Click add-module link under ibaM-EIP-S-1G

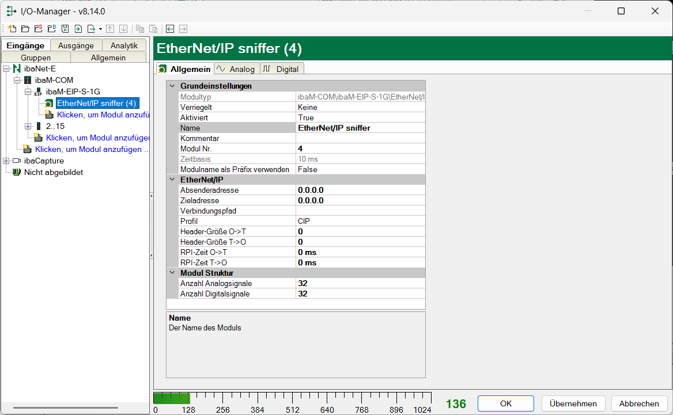coord(103,115)
